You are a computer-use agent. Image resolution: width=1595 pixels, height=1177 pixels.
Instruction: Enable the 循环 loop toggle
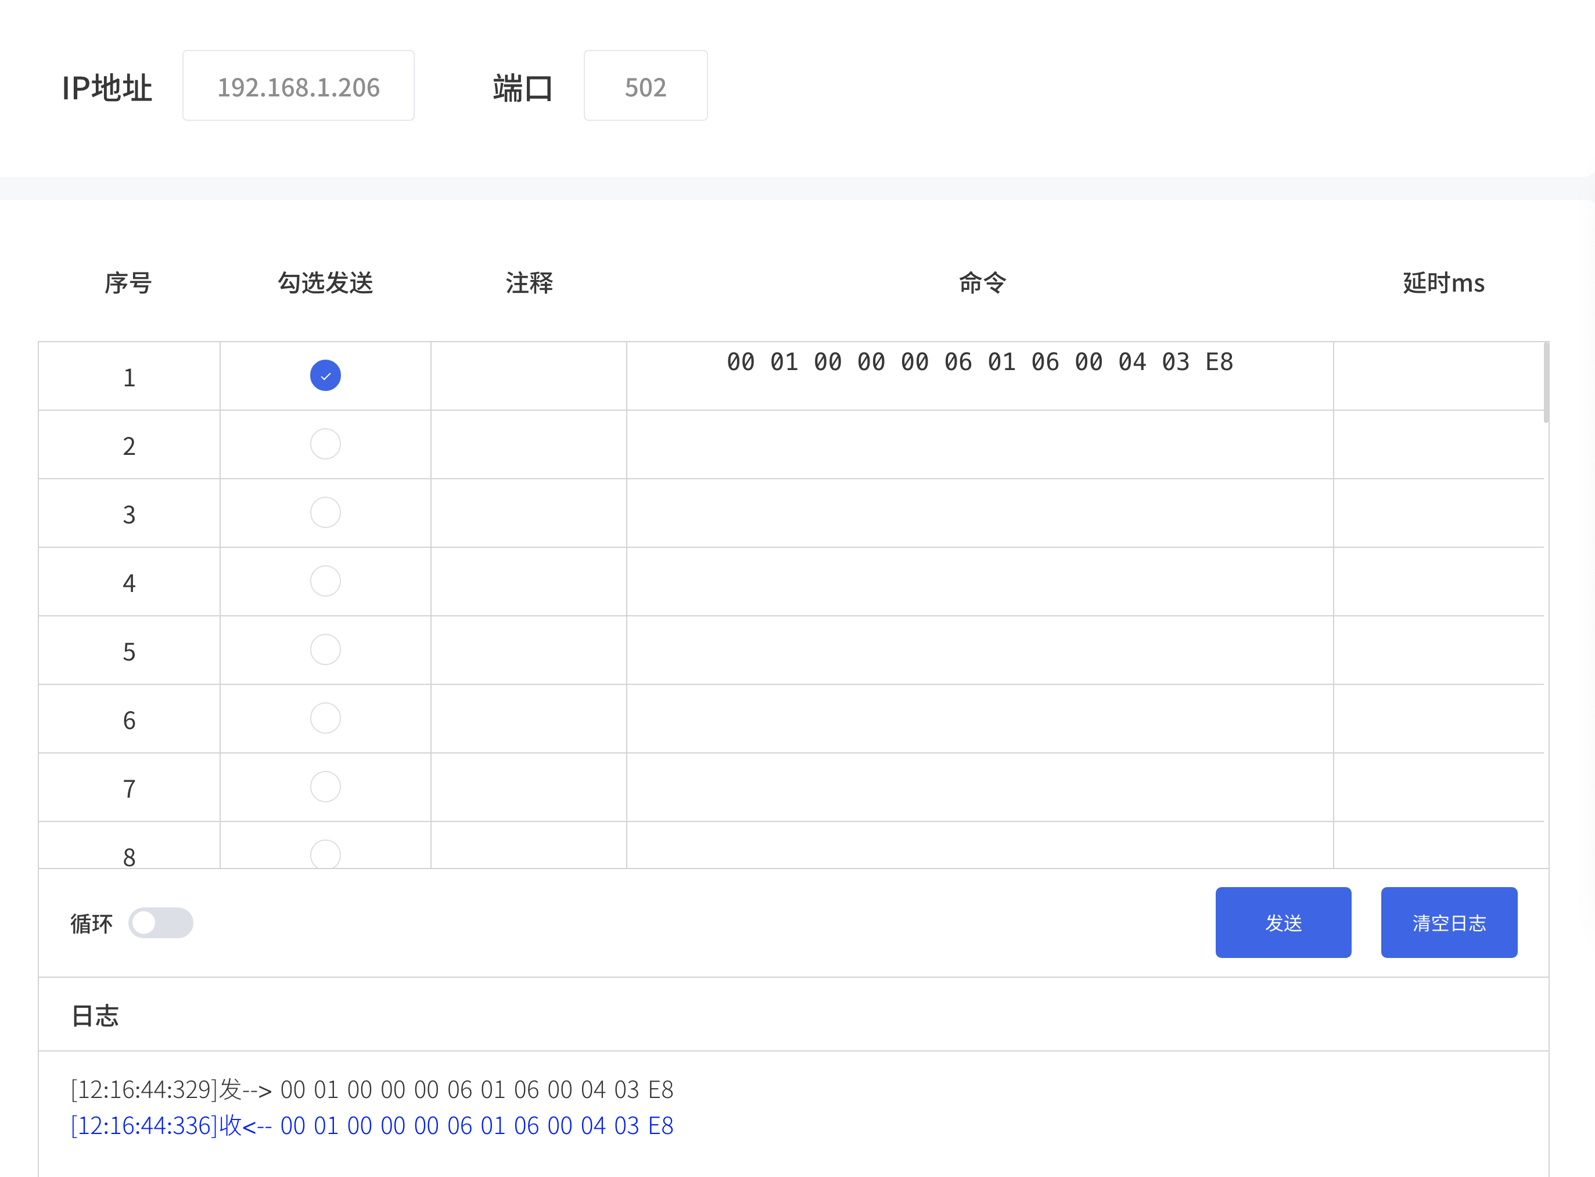(x=161, y=922)
